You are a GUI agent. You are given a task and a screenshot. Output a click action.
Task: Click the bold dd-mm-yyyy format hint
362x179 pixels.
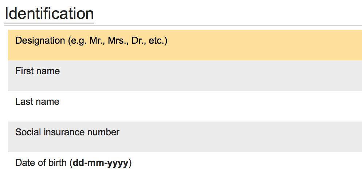pos(101,163)
